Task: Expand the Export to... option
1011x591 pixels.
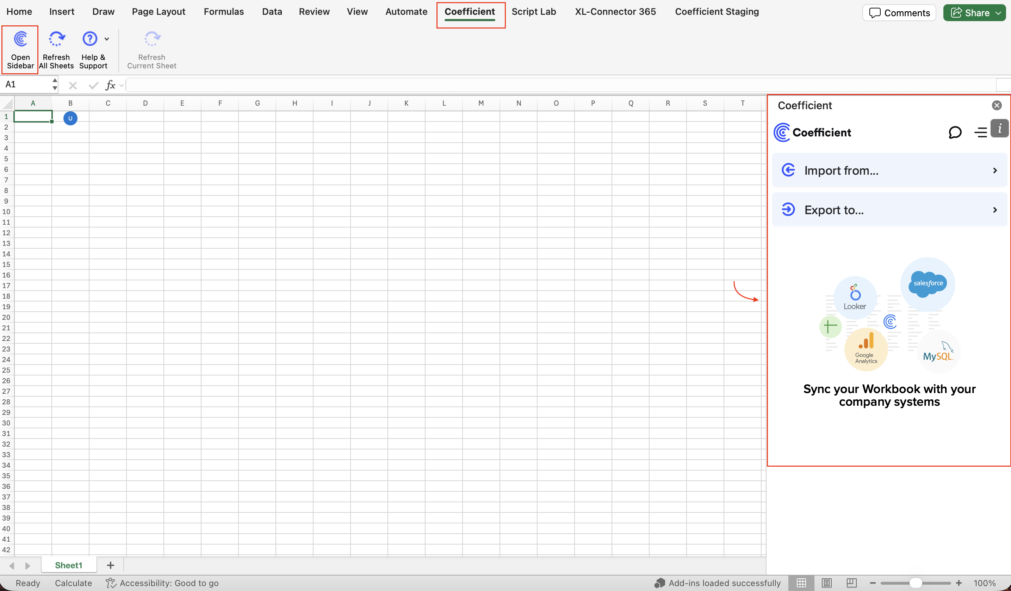Action: pos(889,210)
